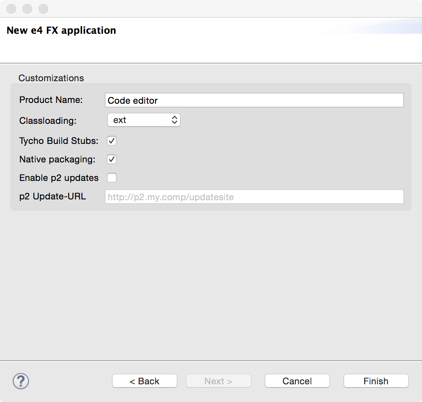422x402 pixels.
Task: Click the greyed-out Next button
Action: 218,381
